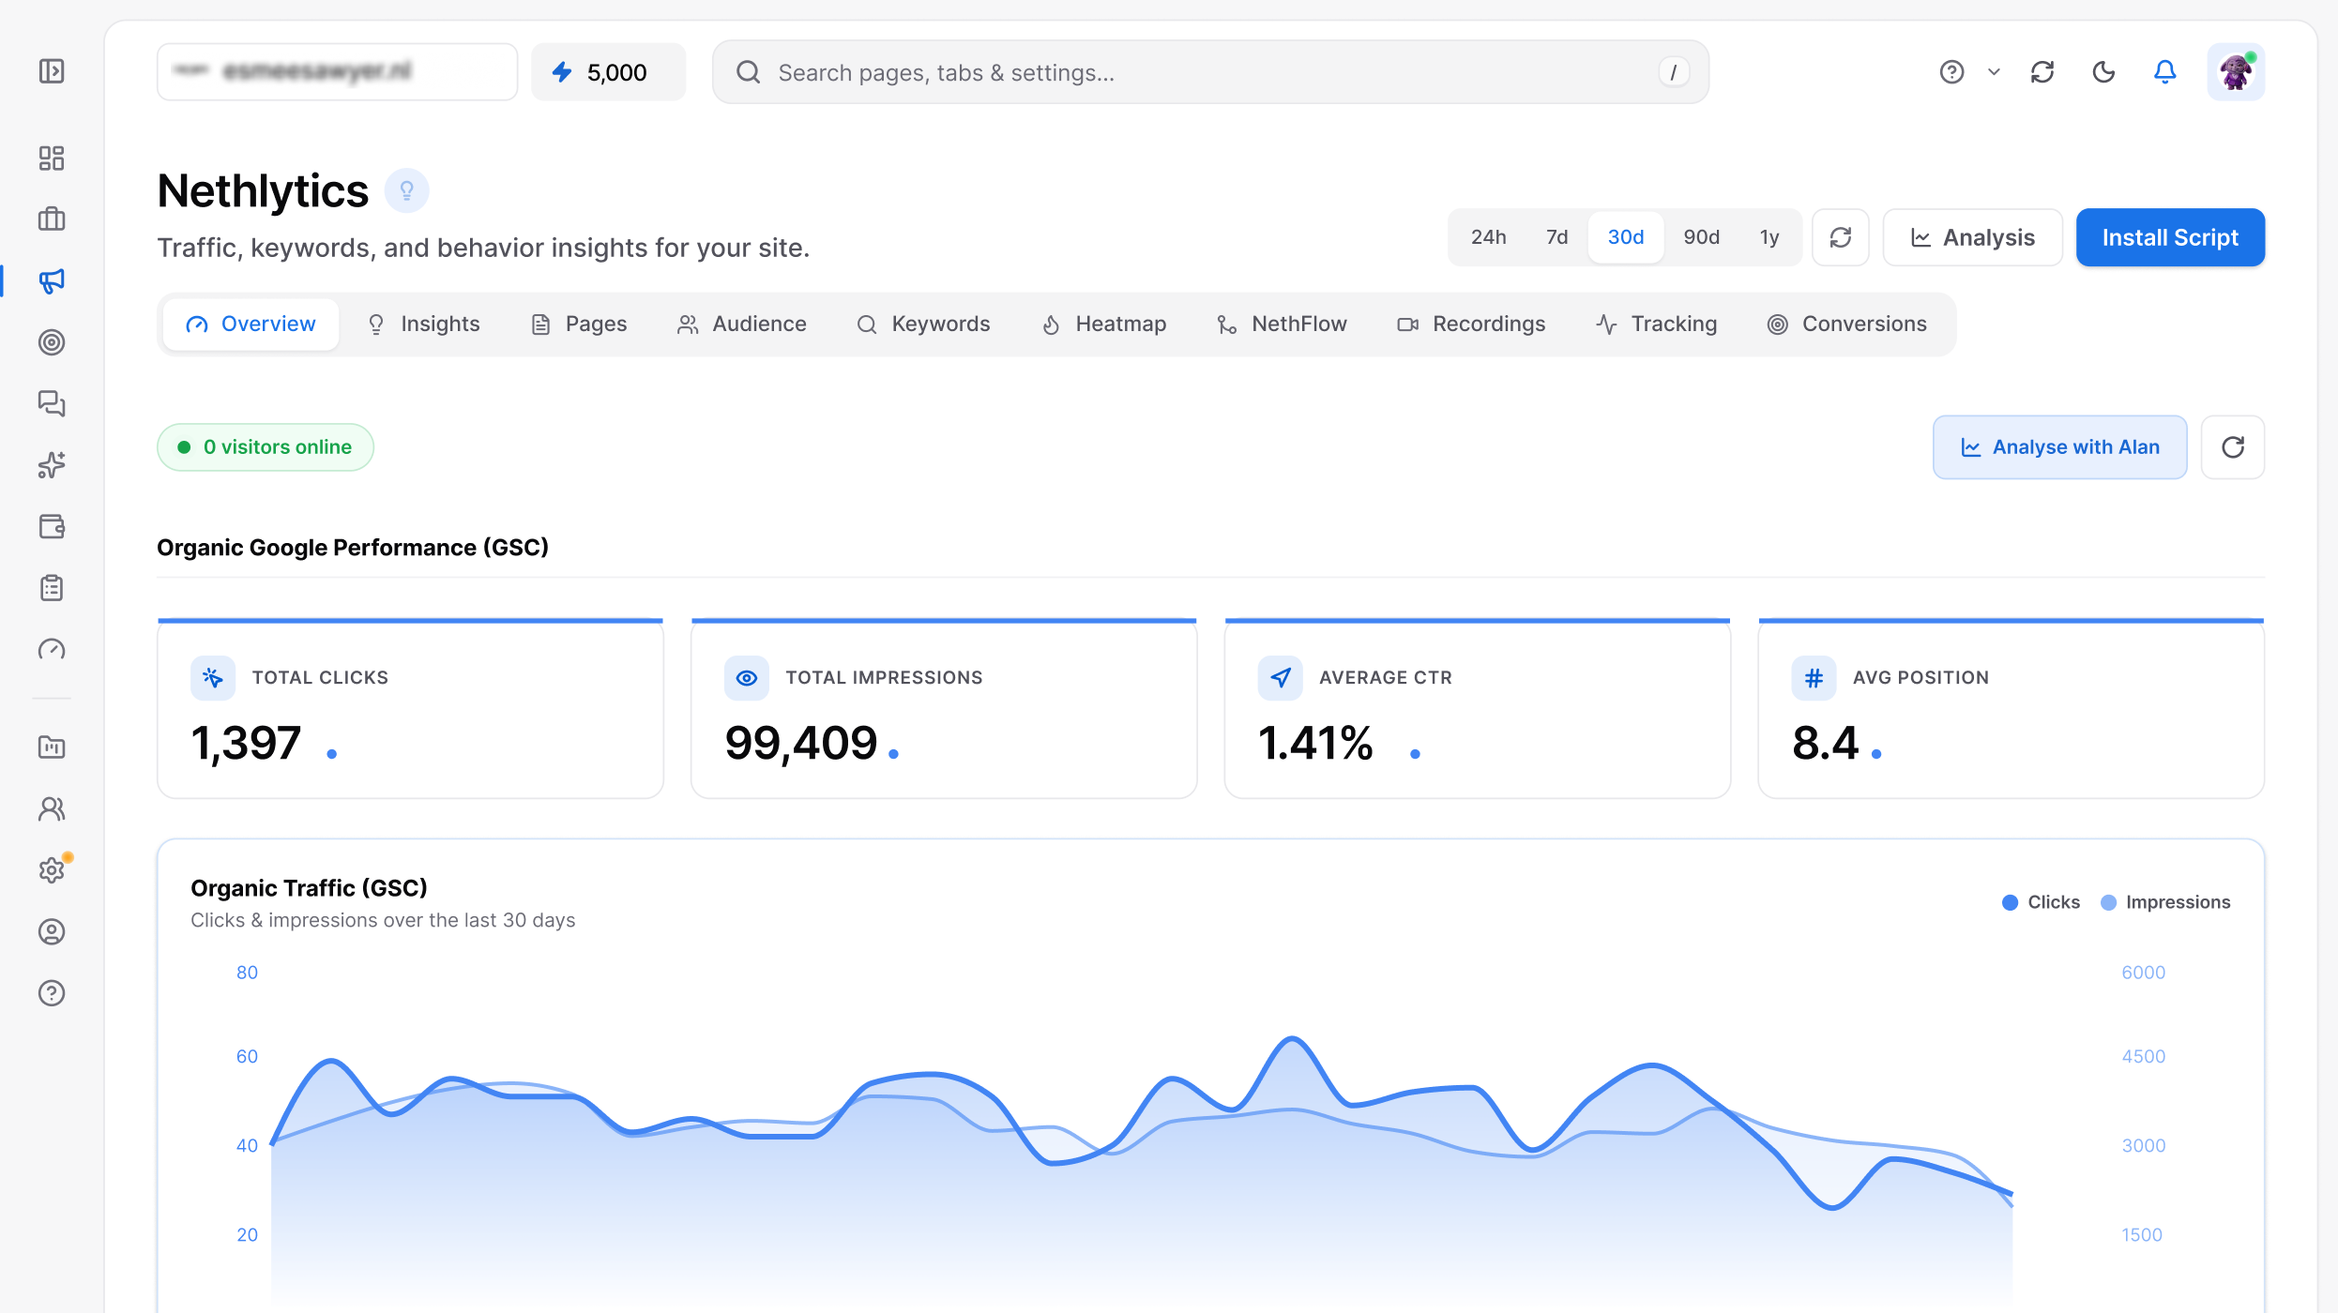Refresh data beside the time range selector

[1841, 237]
